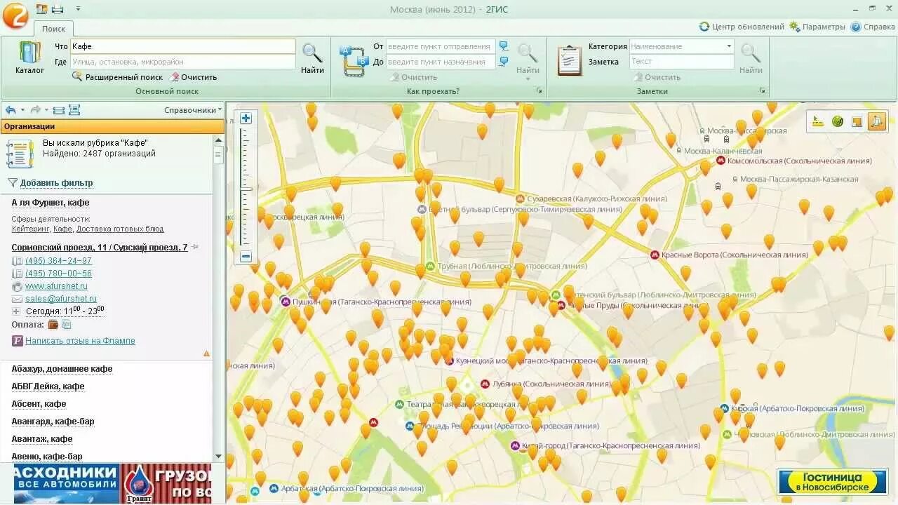Zoom out with map minus button

pyautogui.click(x=246, y=257)
